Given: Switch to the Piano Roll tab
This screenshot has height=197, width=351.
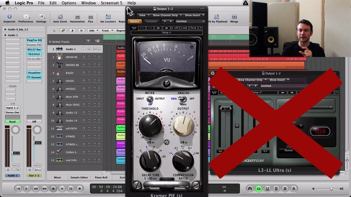Looking at the screenshot, I should [101, 178].
